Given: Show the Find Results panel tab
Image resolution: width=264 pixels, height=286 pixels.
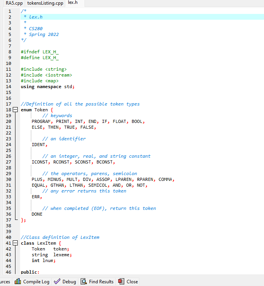Looking at the screenshot, I should tap(97, 282).
